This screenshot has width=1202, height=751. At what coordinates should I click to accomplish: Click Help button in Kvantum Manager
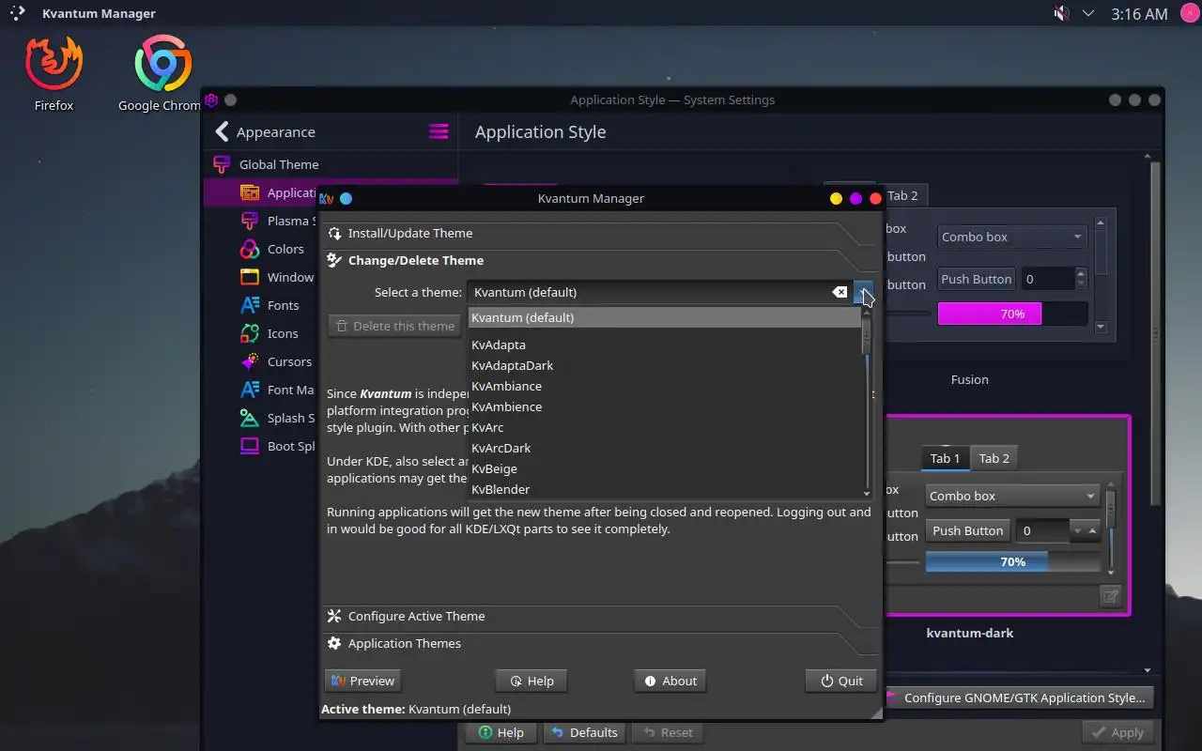click(x=532, y=681)
